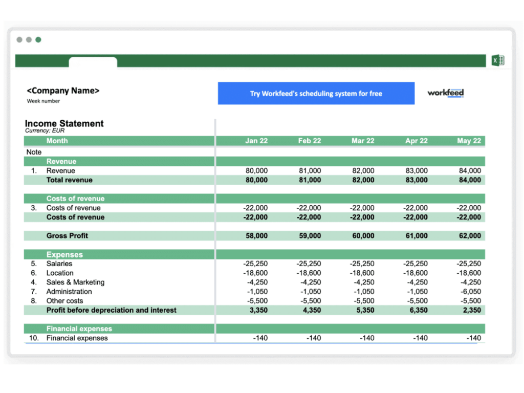Click the 'Currency: EUR' cell
524x393 pixels.
click(x=45, y=131)
